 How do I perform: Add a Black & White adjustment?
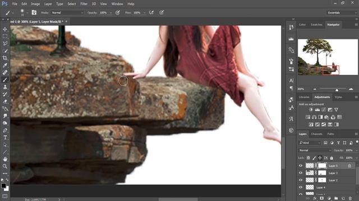point(320,117)
